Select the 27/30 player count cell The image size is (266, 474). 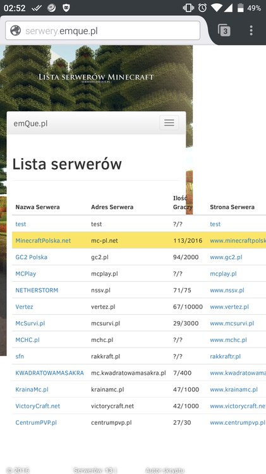(182, 423)
